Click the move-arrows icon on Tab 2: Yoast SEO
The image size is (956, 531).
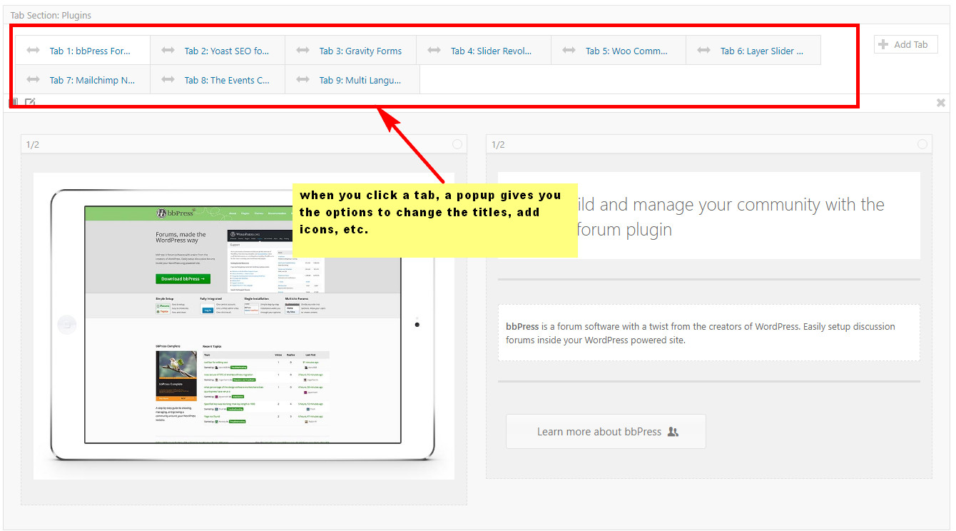(x=168, y=51)
